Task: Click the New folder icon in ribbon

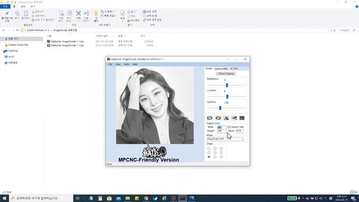Action: (96, 14)
